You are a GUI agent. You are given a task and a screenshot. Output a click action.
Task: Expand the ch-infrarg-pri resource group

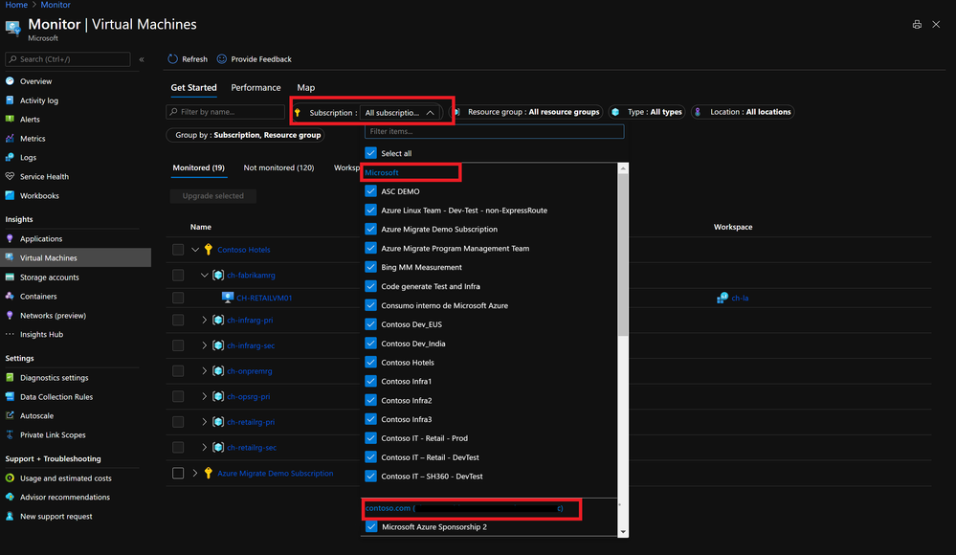(x=205, y=321)
